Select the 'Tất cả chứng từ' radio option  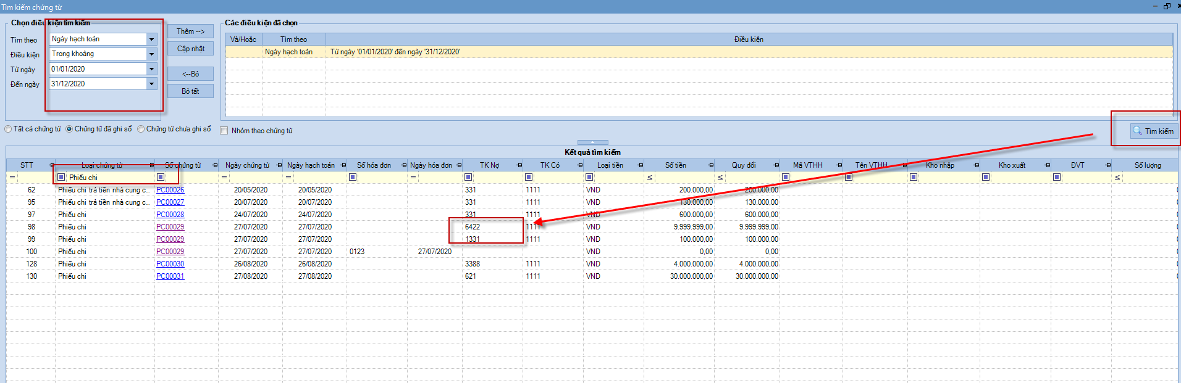(x=9, y=129)
